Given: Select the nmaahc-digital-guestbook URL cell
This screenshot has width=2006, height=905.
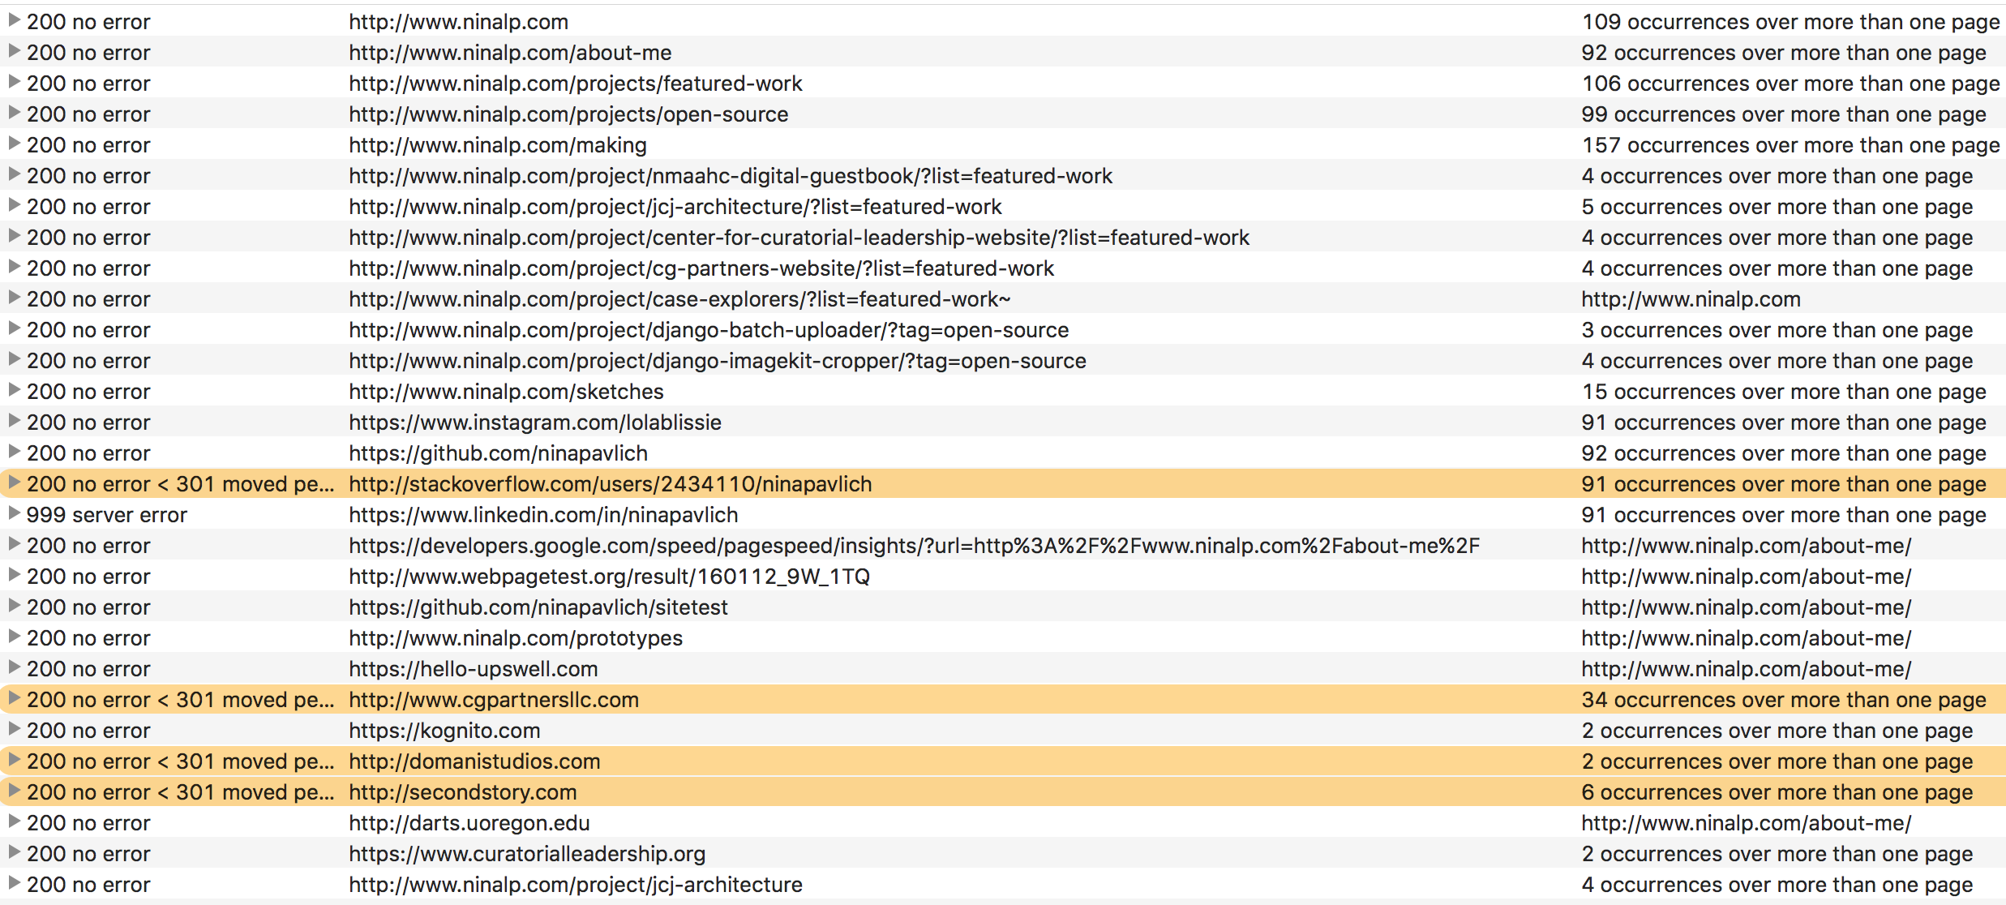Looking at the screenshot, I should [731, 176].
